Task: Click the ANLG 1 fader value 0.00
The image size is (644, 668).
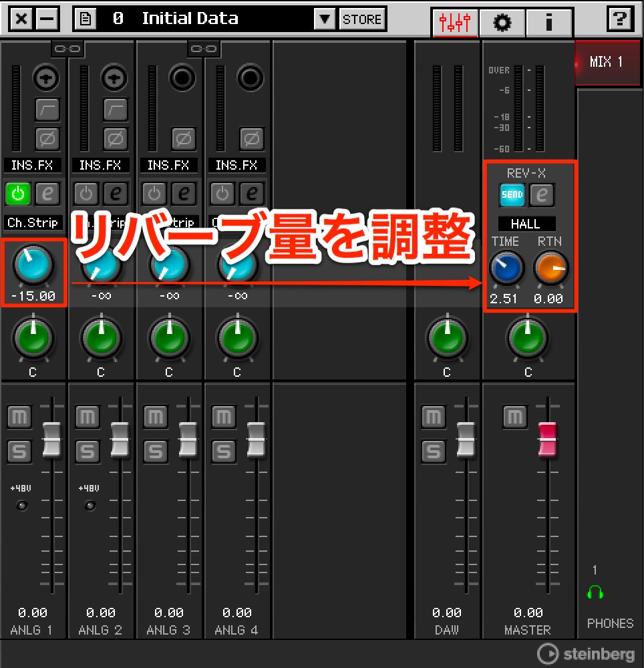Action: [x=33, y=613]
